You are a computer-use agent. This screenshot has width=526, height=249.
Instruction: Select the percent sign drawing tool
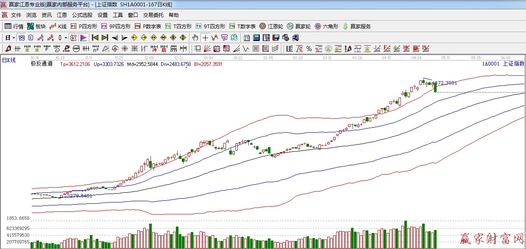coord(309,49)
